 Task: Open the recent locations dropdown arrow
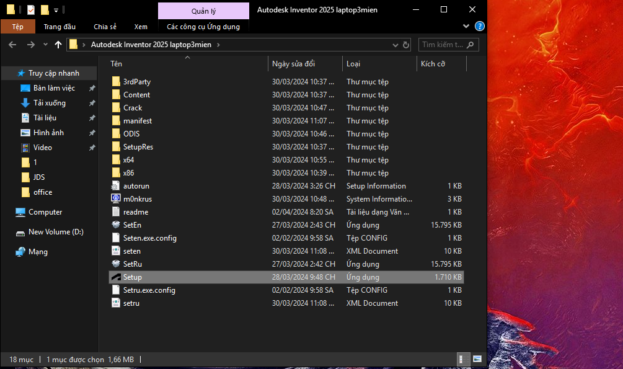coord(45,45)
